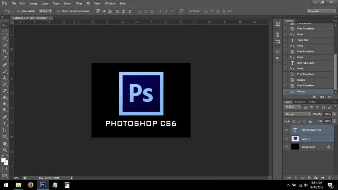Open the Kind filter dropdown
Image resolution: width=338 pixels, height=190 pixels.
[x=293, y=107]
